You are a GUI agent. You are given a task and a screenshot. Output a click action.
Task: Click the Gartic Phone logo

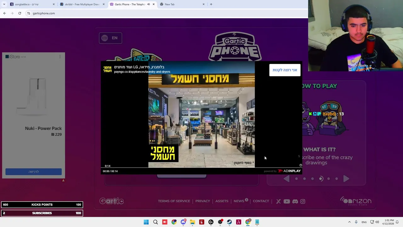tap(235, 47)
